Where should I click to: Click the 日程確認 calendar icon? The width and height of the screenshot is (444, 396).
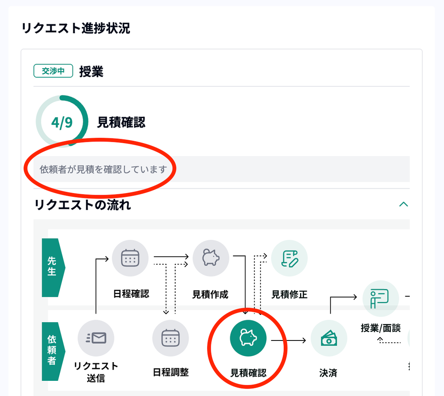tap(130, 258)
